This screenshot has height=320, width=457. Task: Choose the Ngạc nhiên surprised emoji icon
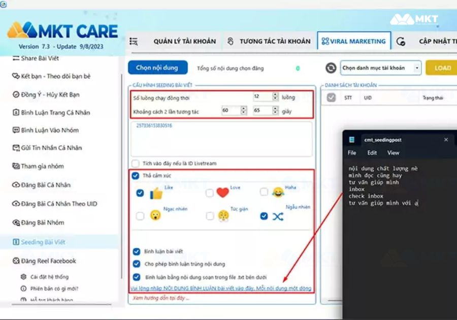pos(155,216)
